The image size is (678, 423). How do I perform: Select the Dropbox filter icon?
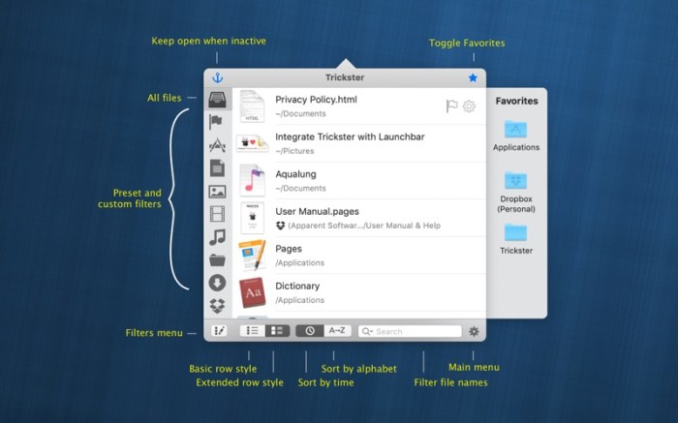[218, 306]
